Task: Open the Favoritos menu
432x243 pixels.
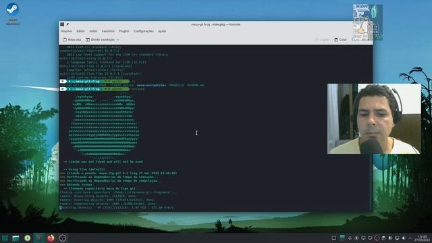Action: (x=108, y=31)
